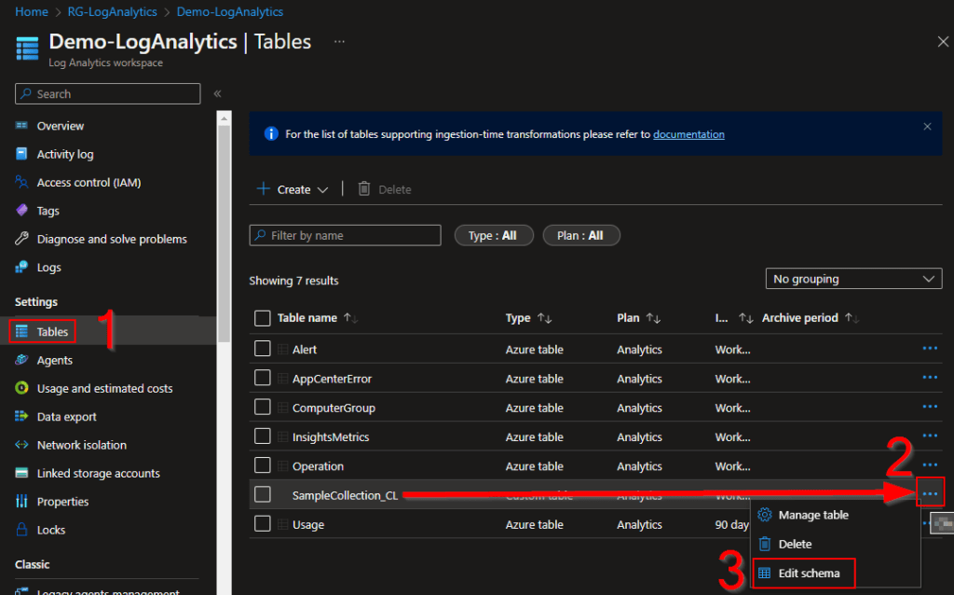Select Manage table in context menu
This screenshot has width=954, height=595.
[x=812, y=515]
